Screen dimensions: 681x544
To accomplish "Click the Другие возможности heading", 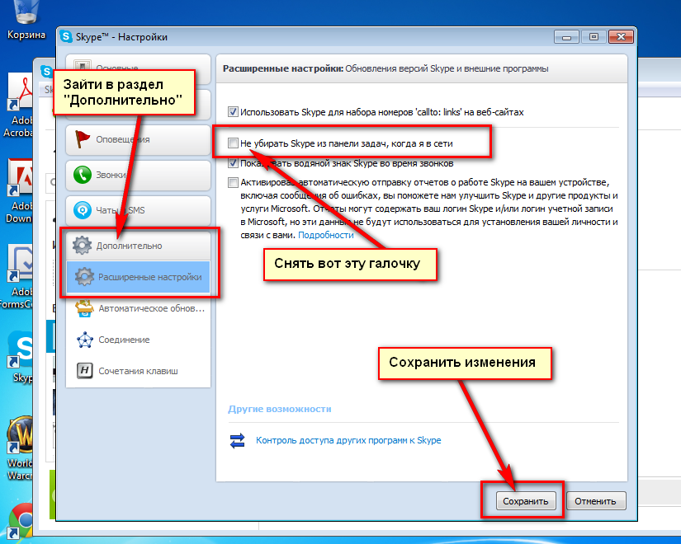I will (279, 409).
